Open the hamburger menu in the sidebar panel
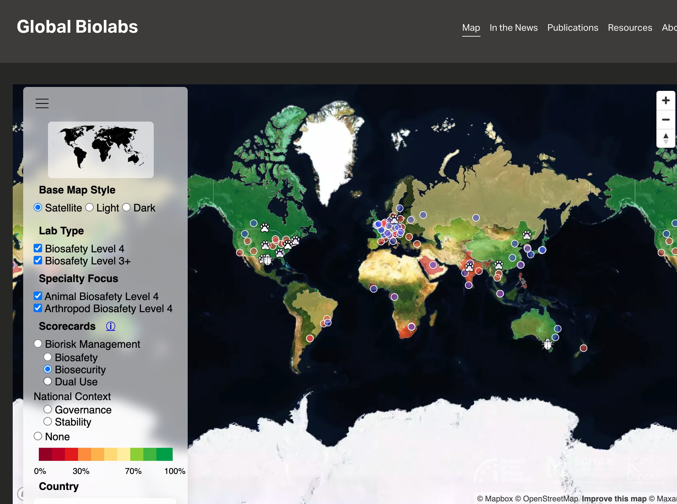Viewport: 677px width, 504px height. 42,103
